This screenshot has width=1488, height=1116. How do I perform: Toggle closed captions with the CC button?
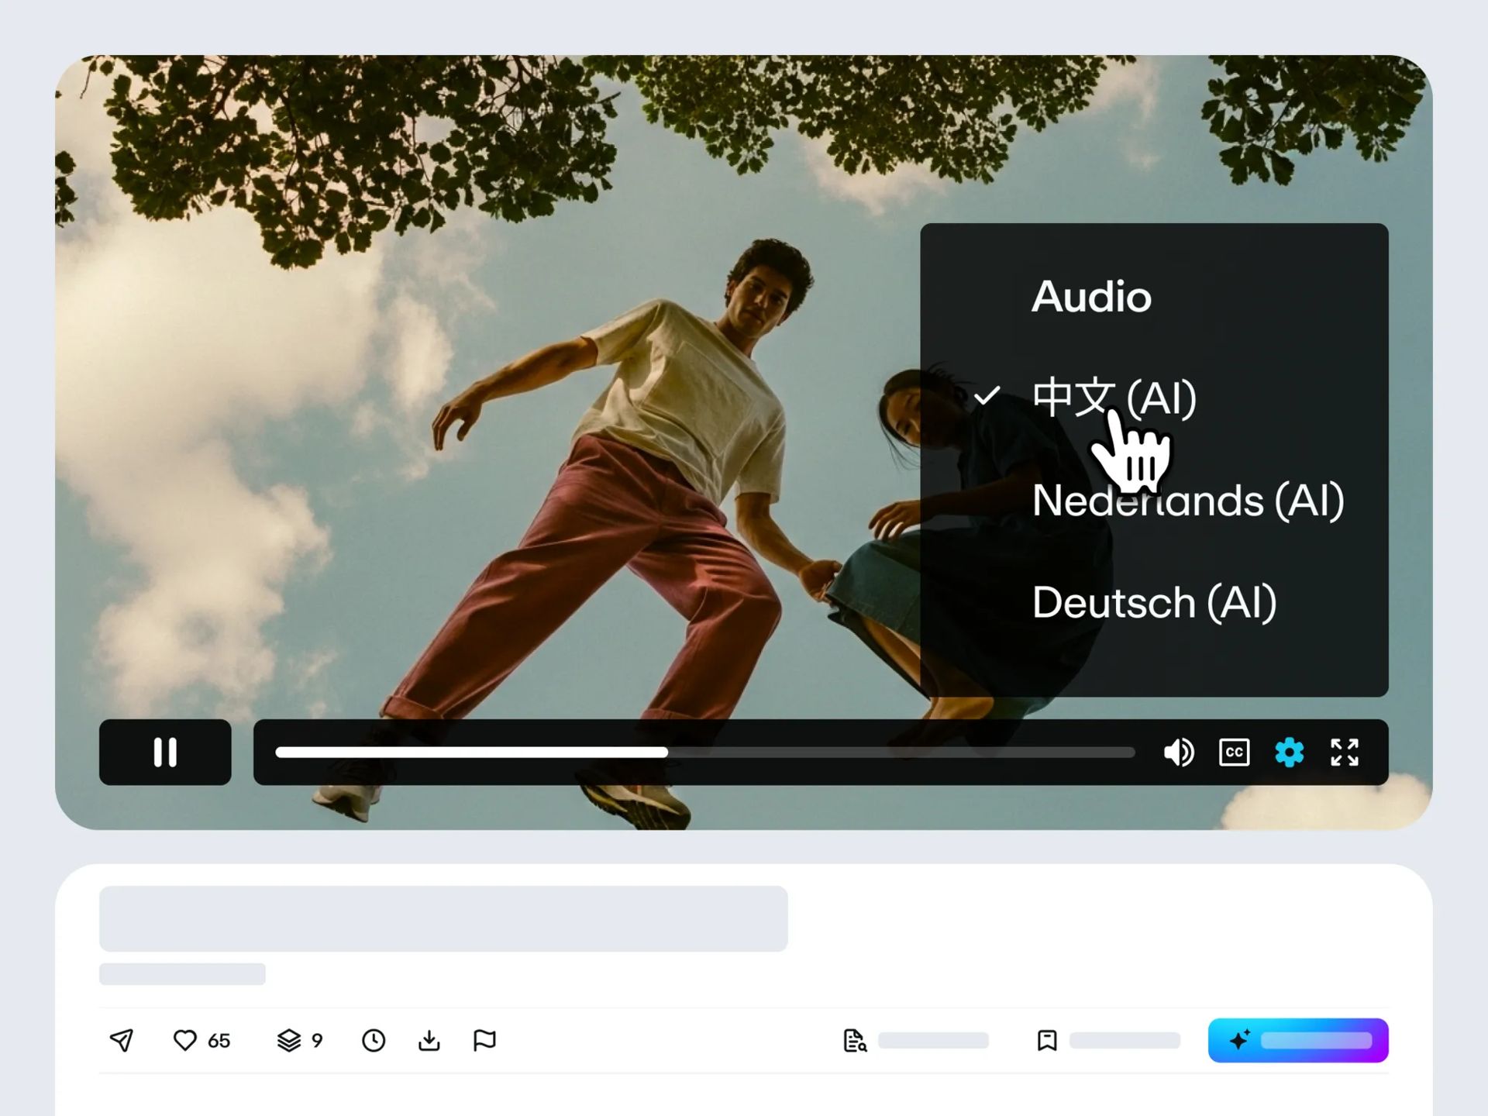[x=1235, y=752]
